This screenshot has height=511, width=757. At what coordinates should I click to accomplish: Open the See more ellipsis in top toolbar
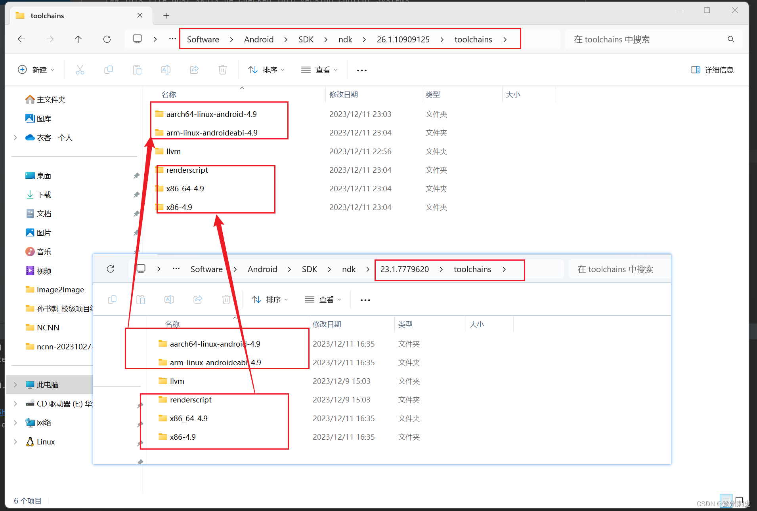point(362,70)
